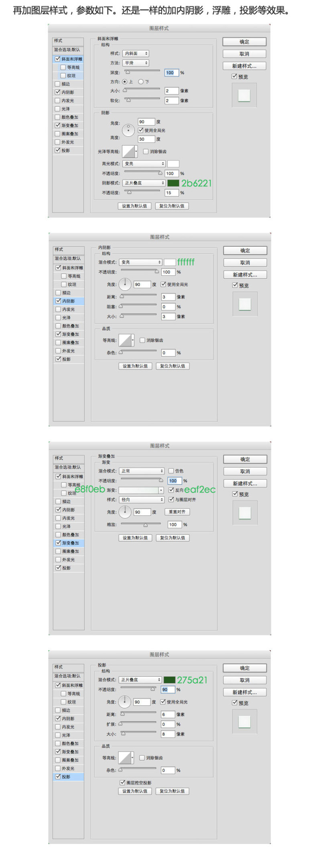Click 复位为默认值 in the 投影 panel
Viewport: 321px width, 852px height.
[x=172, y=791]
